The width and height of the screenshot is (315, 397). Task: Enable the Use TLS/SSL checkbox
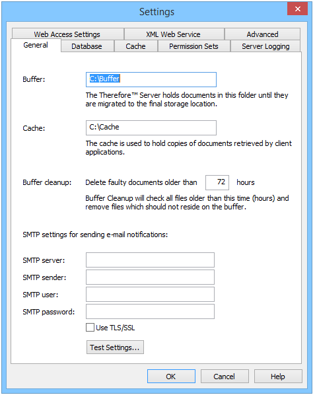pyautogui.click(x=90, y=328)
